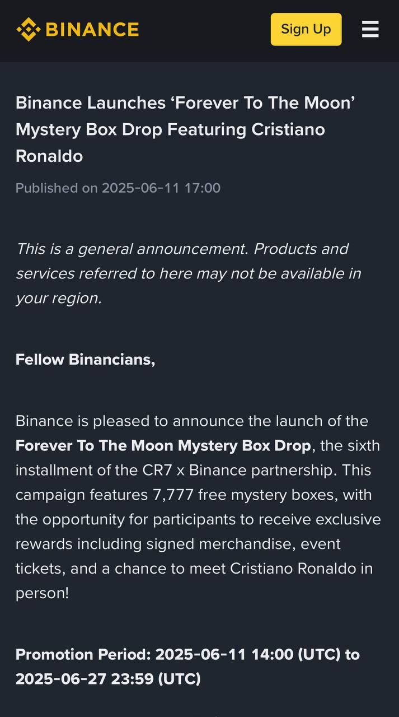Click the word 'person!' ending the paragraph
Image resolution: width=399 pixels, height=717 pixels.
[42, 593]
